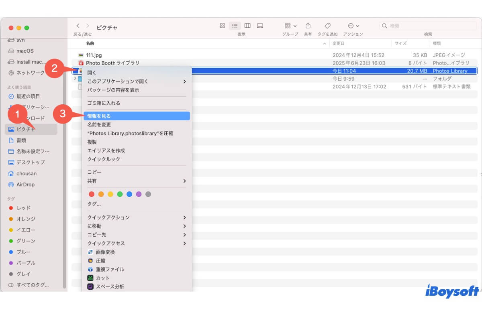Open デスクトップ folder in sidebar
482x321 pixels.
tap(30, 162)
